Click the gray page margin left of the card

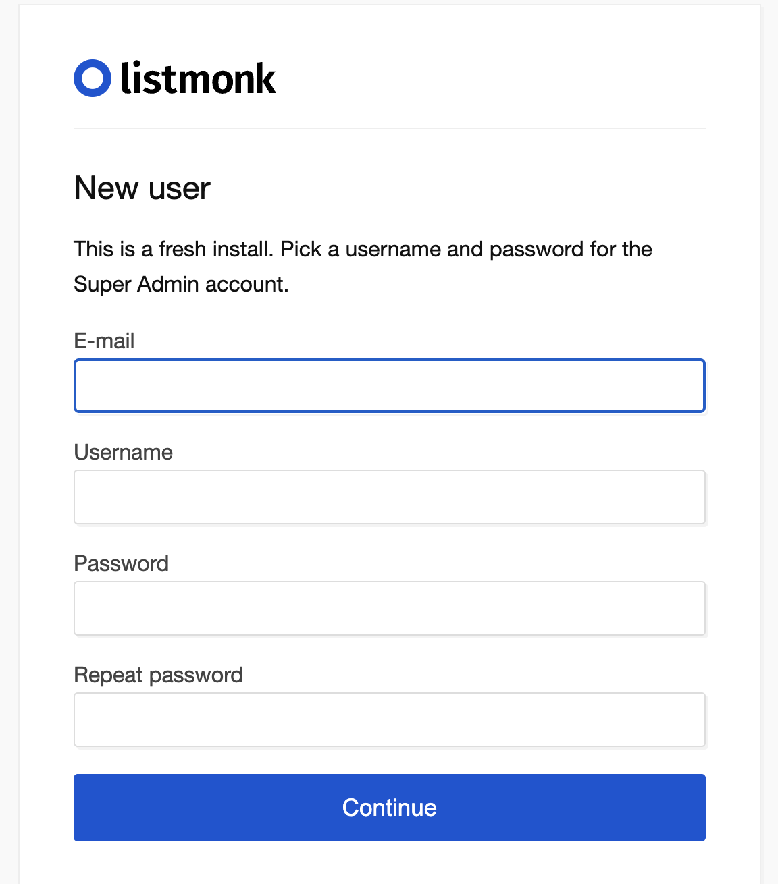(9, 439)
